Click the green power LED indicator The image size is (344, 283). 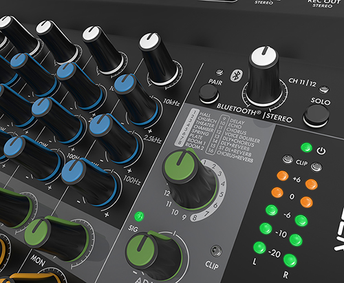(x=307, y=147)
